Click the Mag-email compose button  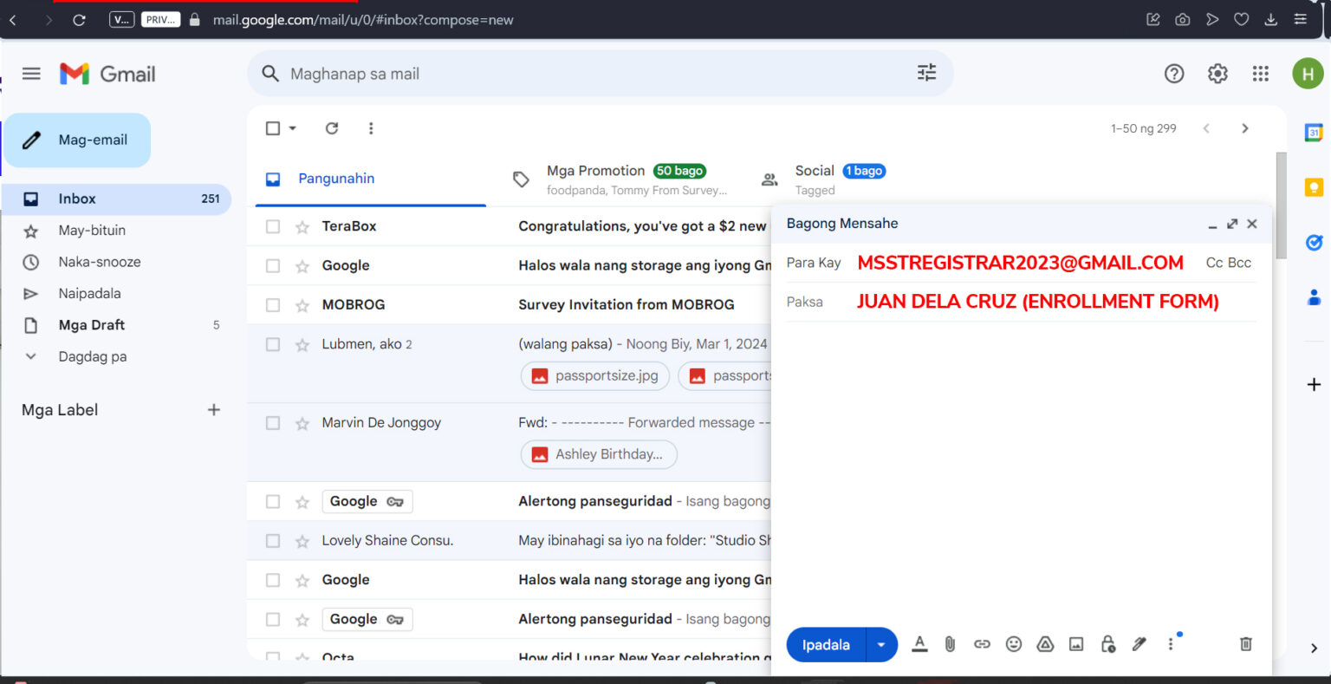pos(78,140)
